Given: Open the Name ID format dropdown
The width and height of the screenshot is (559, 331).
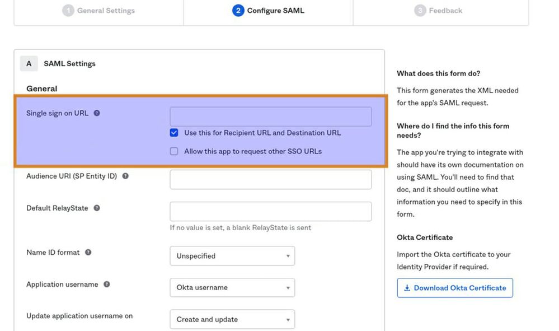Looking at the screenshot, I should (x=232, y=256).
